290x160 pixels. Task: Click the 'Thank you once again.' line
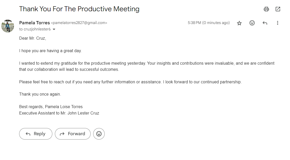click(x=40, y=94)
